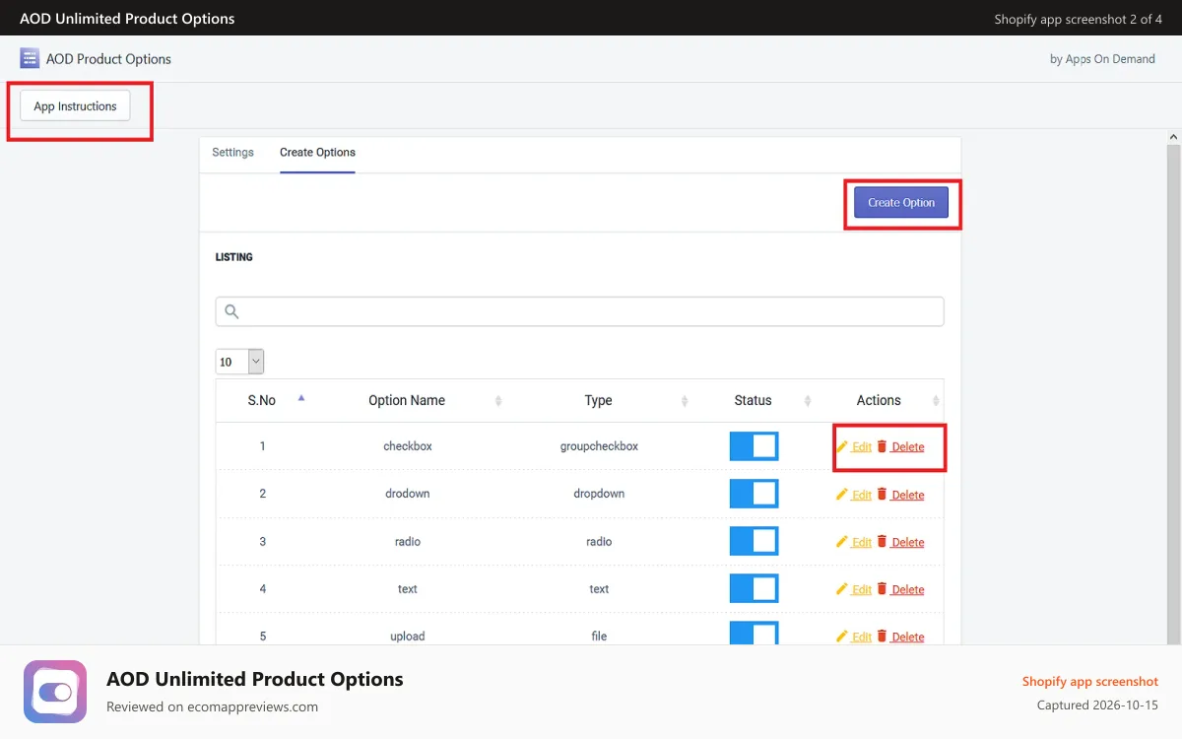
Task: Sort using Type column arrows
Action: (x=685, y=400)
